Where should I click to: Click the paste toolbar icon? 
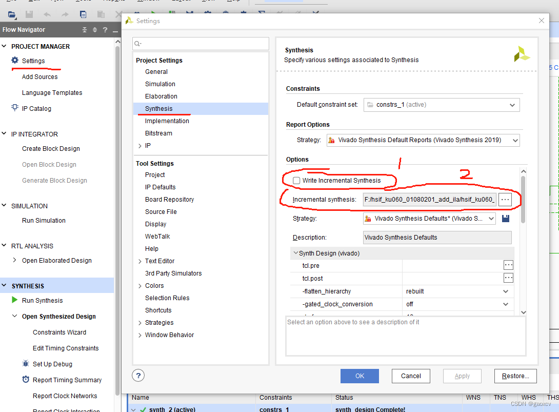tap(101, 15)
